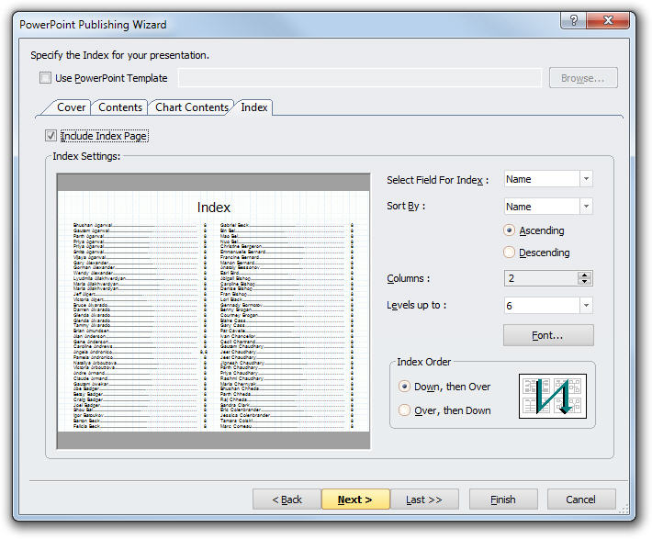Viewport: 652px width, 539px height.
Task: Select Ascending sort order
Action: (510, 230)
